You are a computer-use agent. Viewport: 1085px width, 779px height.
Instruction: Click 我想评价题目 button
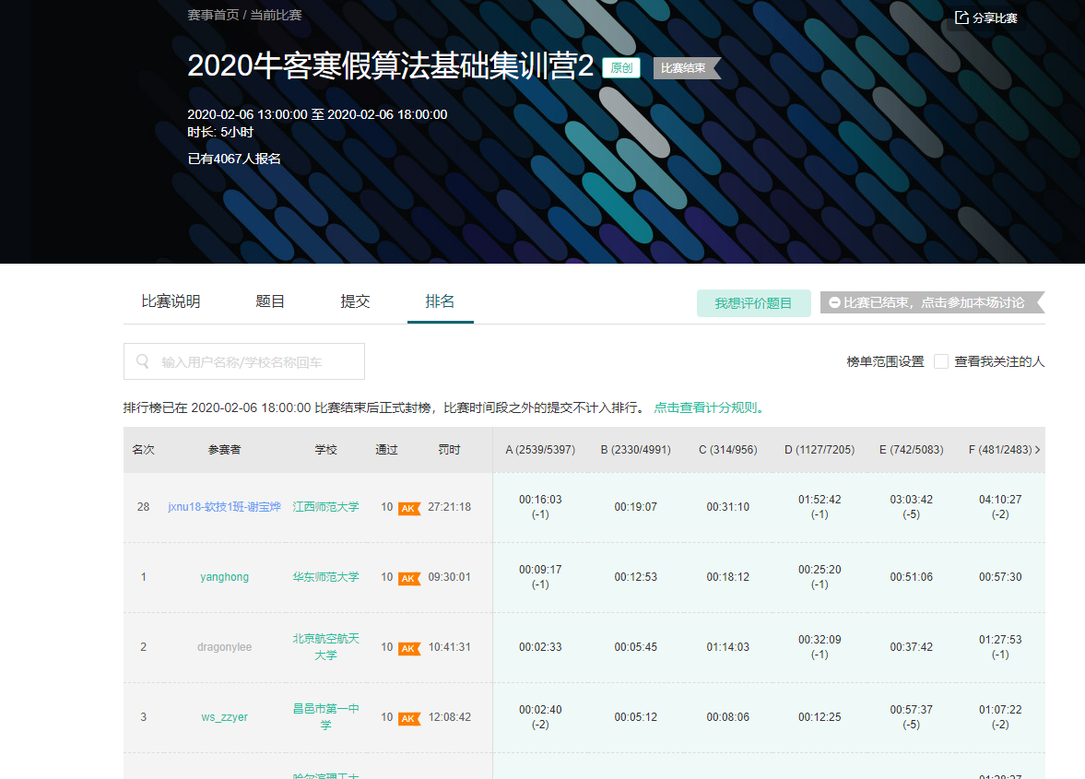[753, 303]
